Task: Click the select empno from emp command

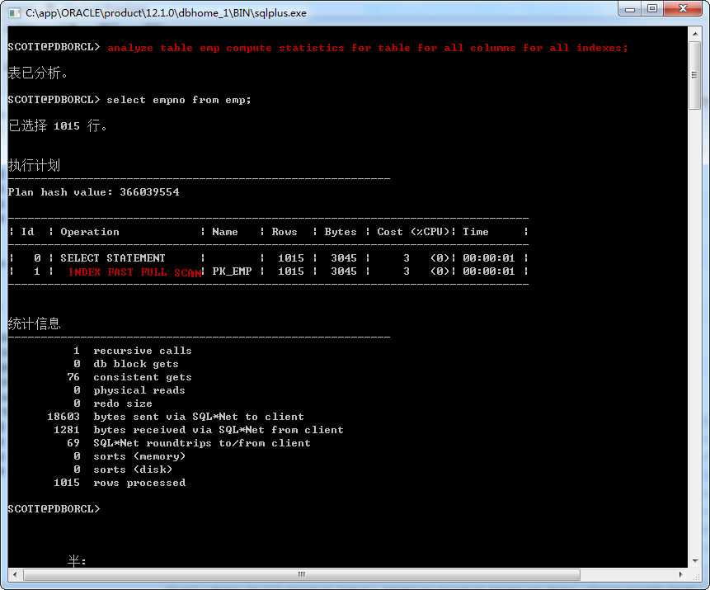Action: [179, 100]
